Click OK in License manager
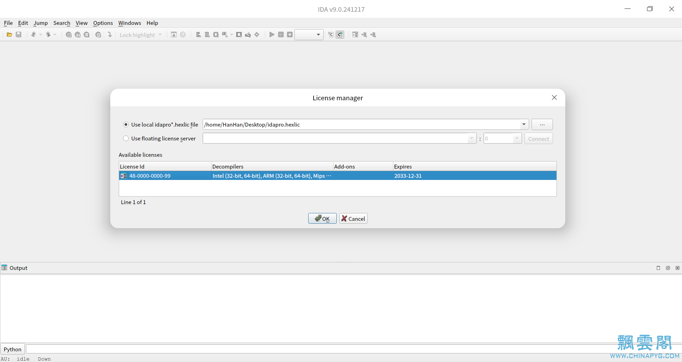Screen dimensions: 682x362 tap(322, 218)
